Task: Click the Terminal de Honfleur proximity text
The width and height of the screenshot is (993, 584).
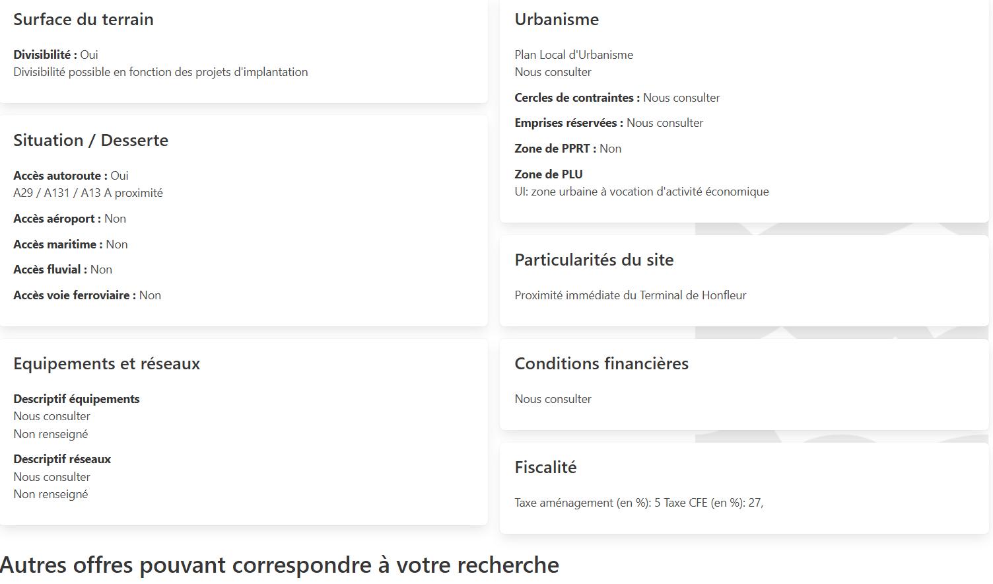Action: click(631, 295)
